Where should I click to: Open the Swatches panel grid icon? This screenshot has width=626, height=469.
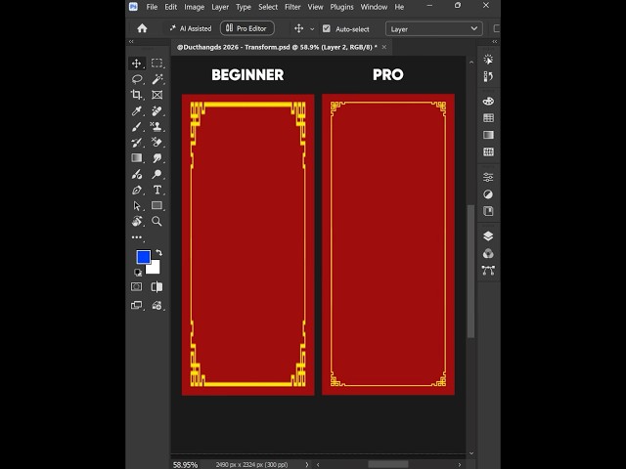tap(488, 118)
